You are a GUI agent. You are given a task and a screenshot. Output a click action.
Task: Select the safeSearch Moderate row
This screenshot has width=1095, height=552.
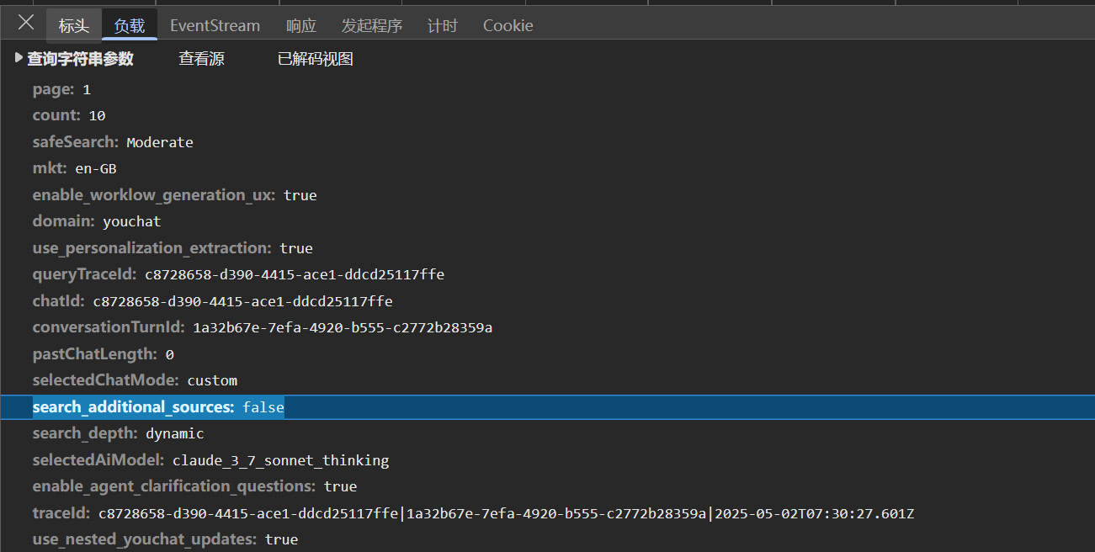pos(113,142)
